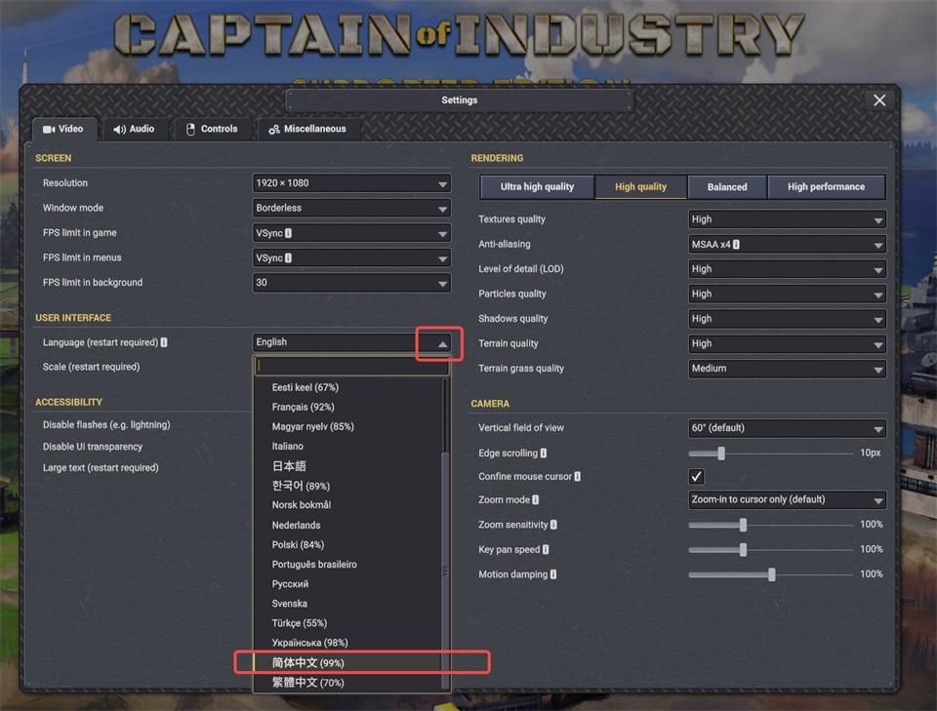The width and height of the screenshot is (937, 711).
Task: Open the Resolution dropdown
Action: (351, 183)
